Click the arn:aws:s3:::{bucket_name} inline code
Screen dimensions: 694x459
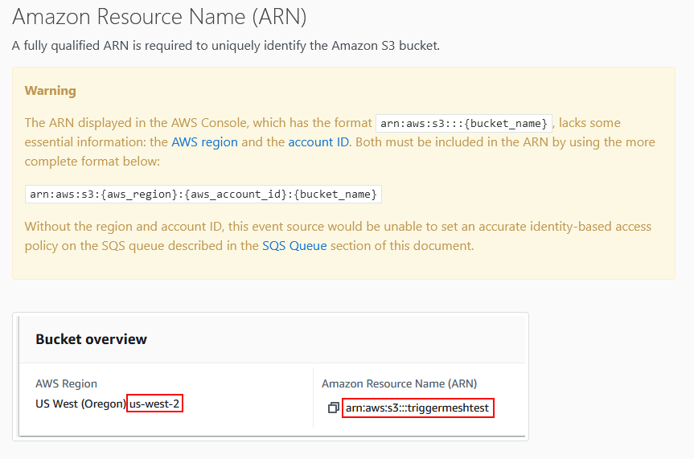pos(464,123)
